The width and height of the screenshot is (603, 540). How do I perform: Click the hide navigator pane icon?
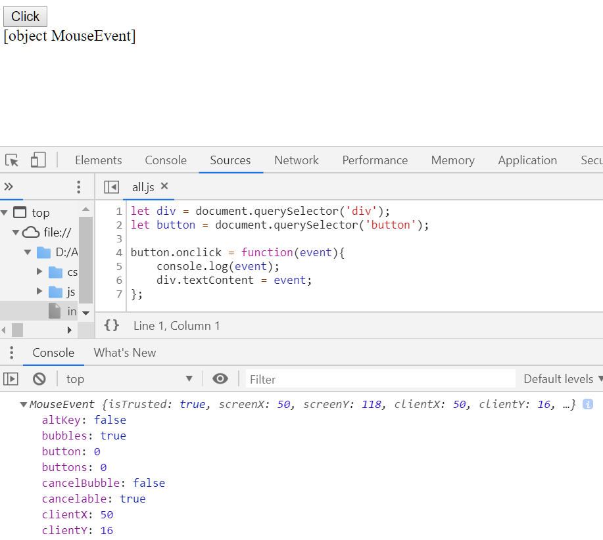112,187
